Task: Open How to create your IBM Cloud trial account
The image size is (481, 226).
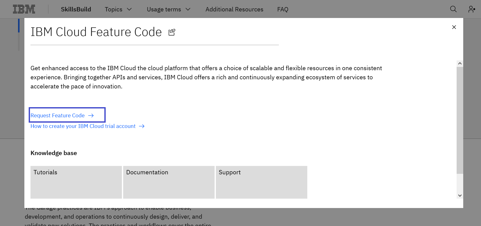Action: coord(88,126)
